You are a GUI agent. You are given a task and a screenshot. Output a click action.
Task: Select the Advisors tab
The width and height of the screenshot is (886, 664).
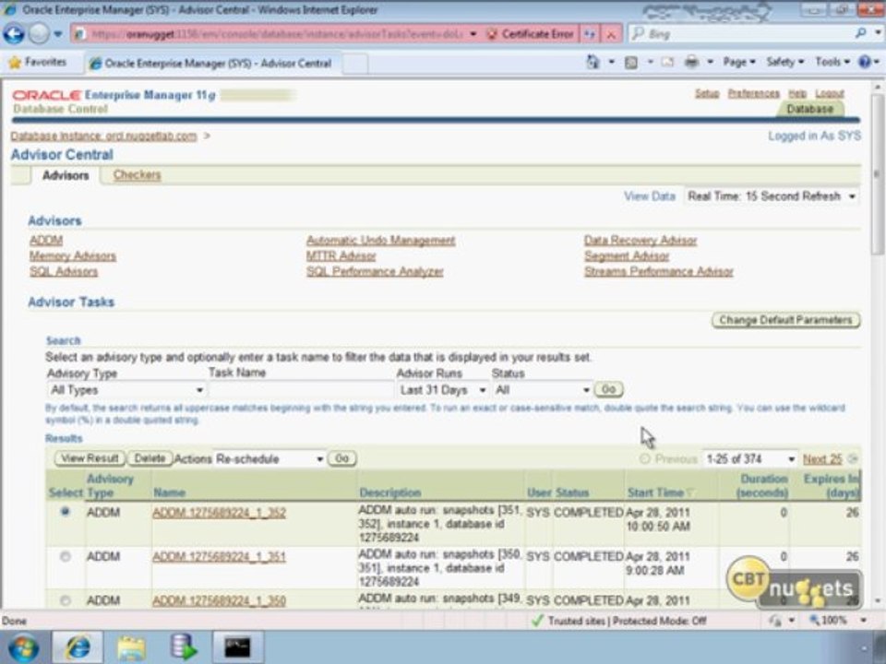click(x=66, y=175)
